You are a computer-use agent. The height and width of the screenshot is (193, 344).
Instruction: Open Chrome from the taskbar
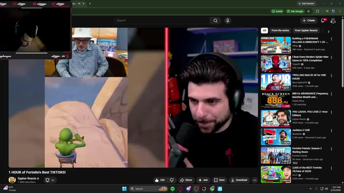click(212, 189)
